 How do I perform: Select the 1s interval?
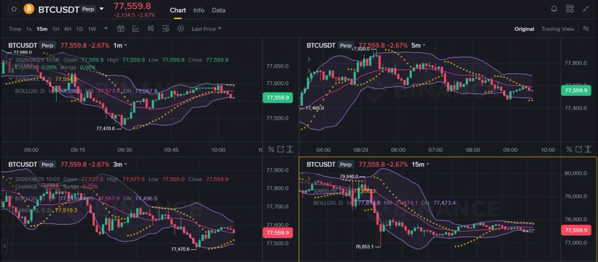point(29,29)
